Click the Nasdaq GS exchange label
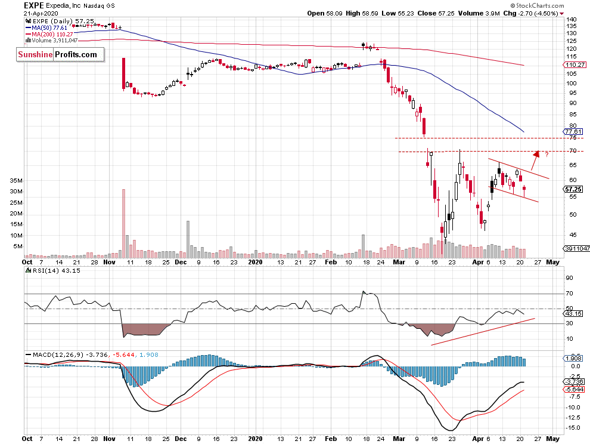Screen dimensions: 590x444 [x=100, y=6]
